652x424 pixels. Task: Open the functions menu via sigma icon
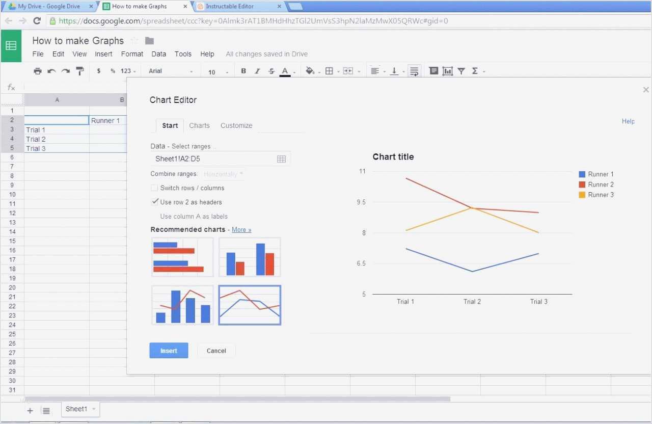tap(476, 71)
